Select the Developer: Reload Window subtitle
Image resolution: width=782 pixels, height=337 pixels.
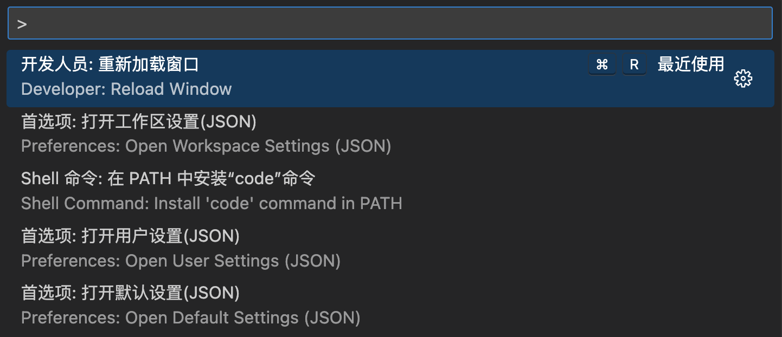[126, 89]
